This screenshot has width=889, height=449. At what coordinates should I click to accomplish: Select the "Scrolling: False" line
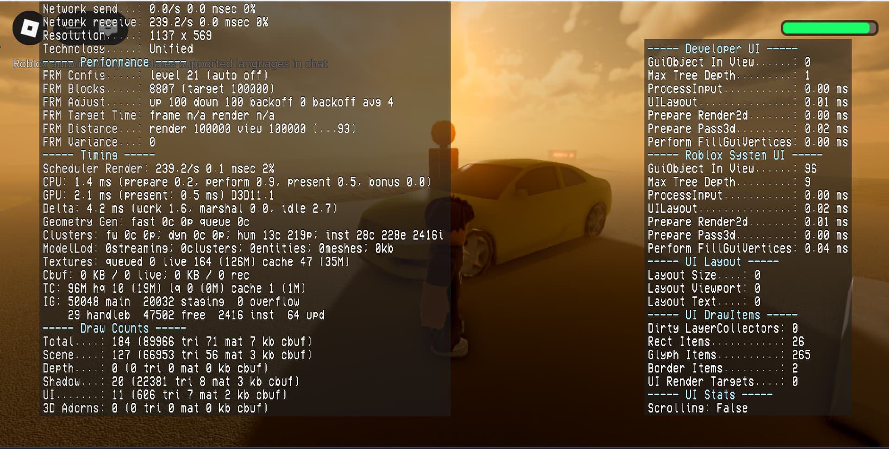[x=697, y=409]
